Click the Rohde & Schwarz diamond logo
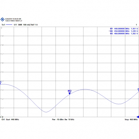Image resolution: width=139 pixels, height=139 pixels. [x=2, y=19]
